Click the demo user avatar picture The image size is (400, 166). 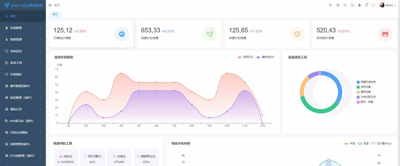pyautogui.click(x=382, y=5)
